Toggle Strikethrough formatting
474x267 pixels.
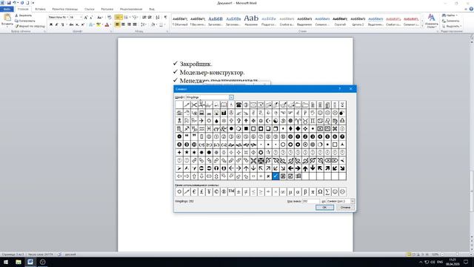coord(71,24)
